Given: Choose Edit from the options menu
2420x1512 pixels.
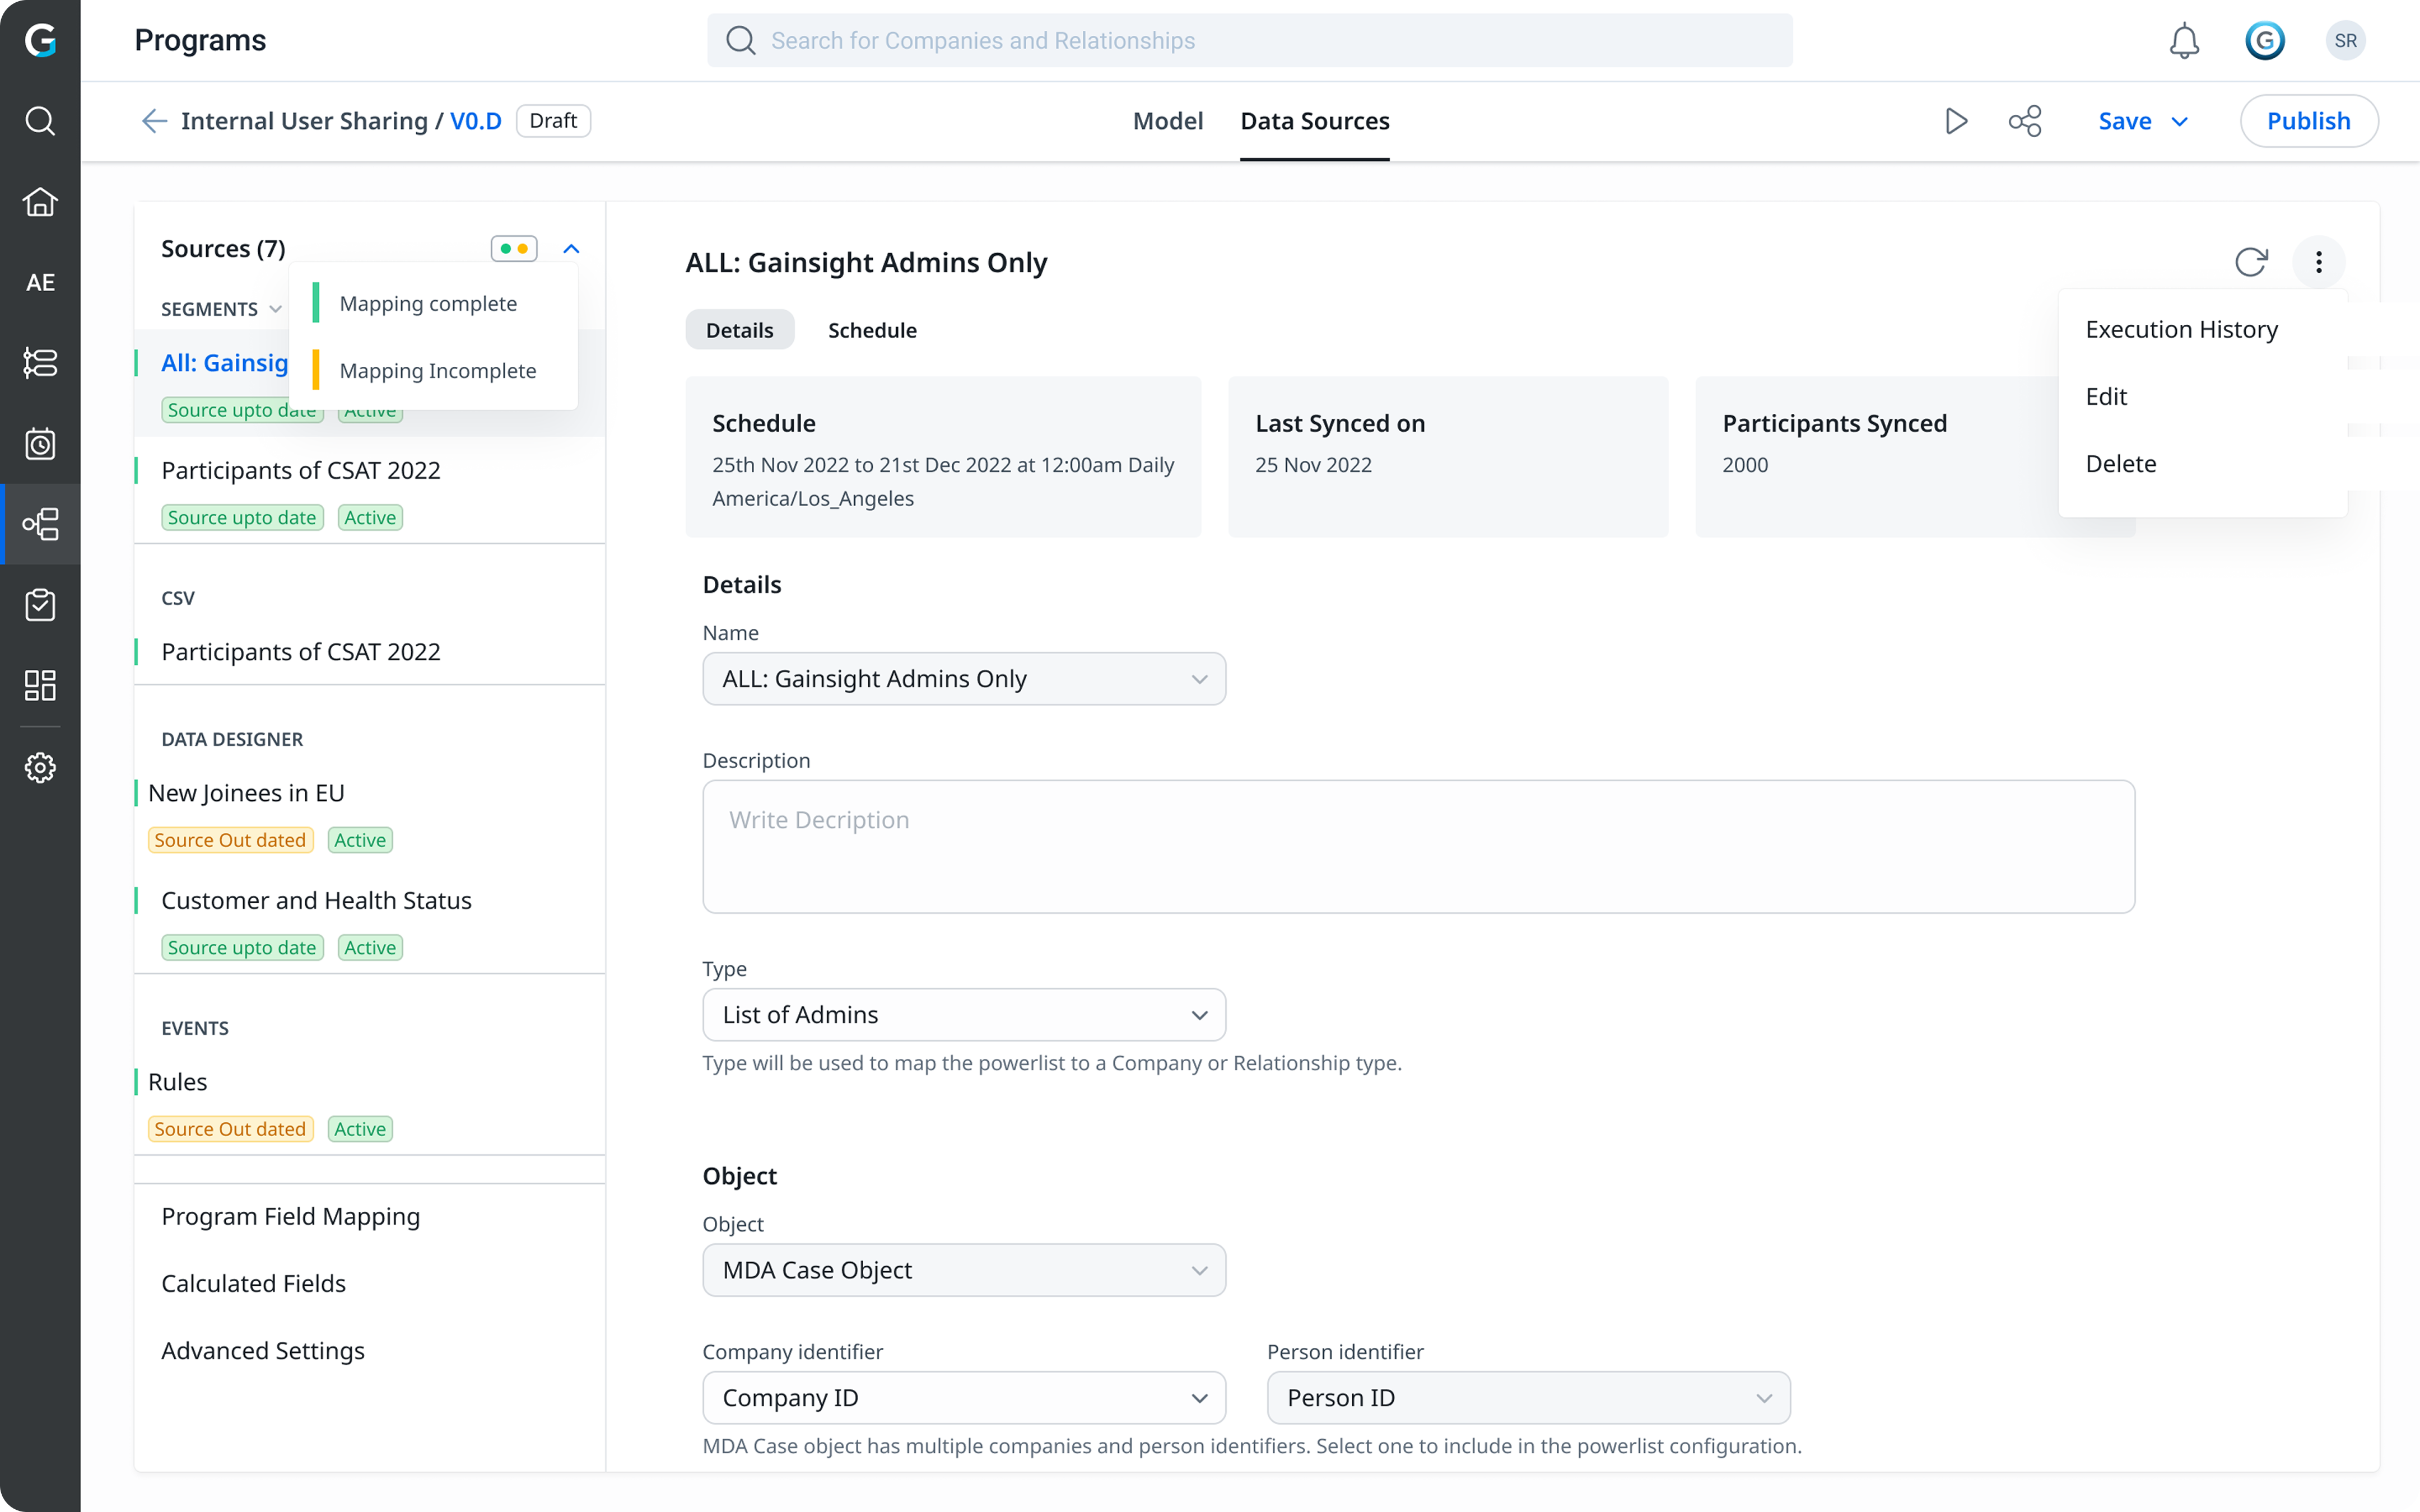Looking at the screenshot, I should click(2106, 396).
